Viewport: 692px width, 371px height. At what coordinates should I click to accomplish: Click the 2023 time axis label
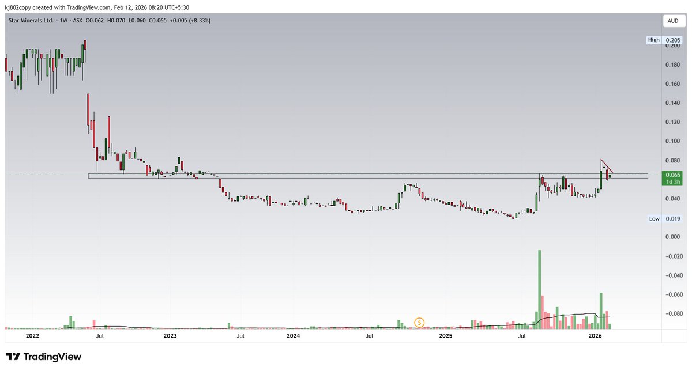click(x=170, y=335)
